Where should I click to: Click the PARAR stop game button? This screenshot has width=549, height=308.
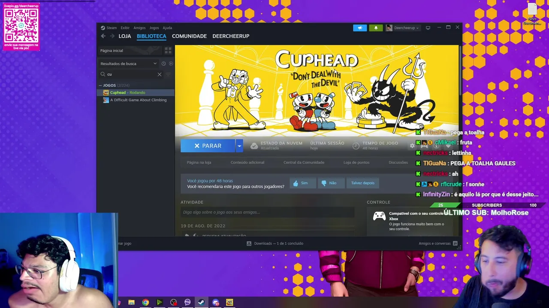[208, 146]
